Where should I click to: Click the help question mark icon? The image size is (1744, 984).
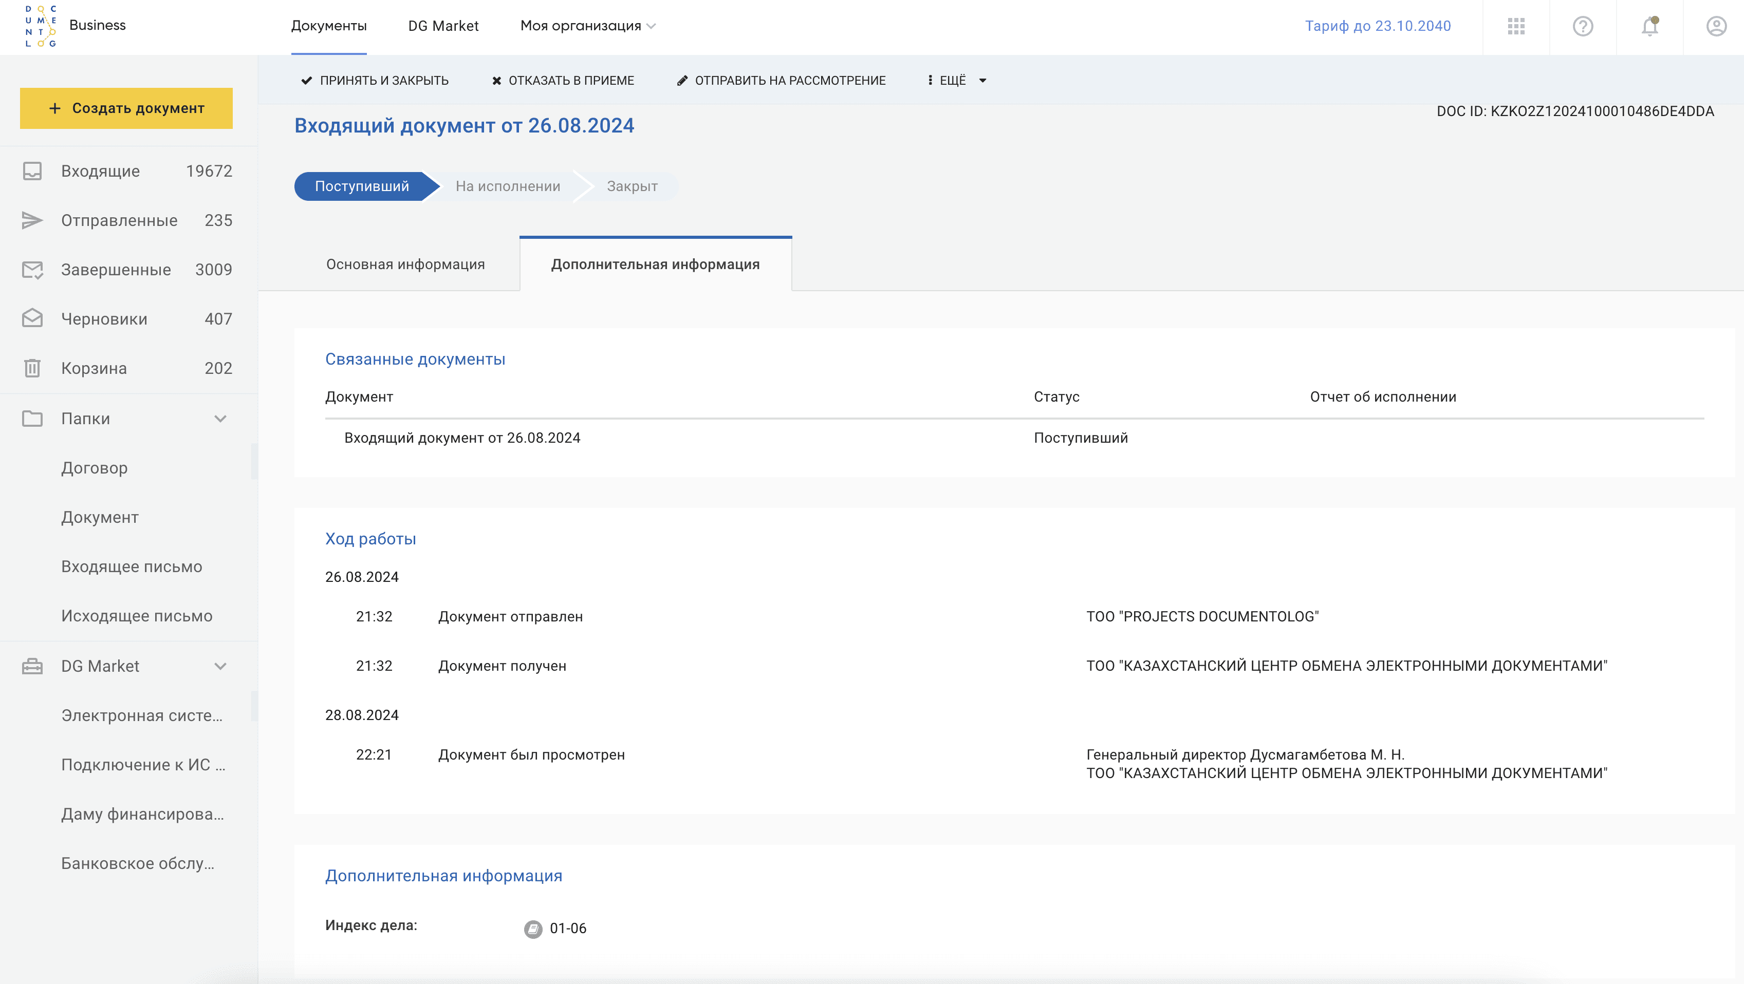[1582, 26]
